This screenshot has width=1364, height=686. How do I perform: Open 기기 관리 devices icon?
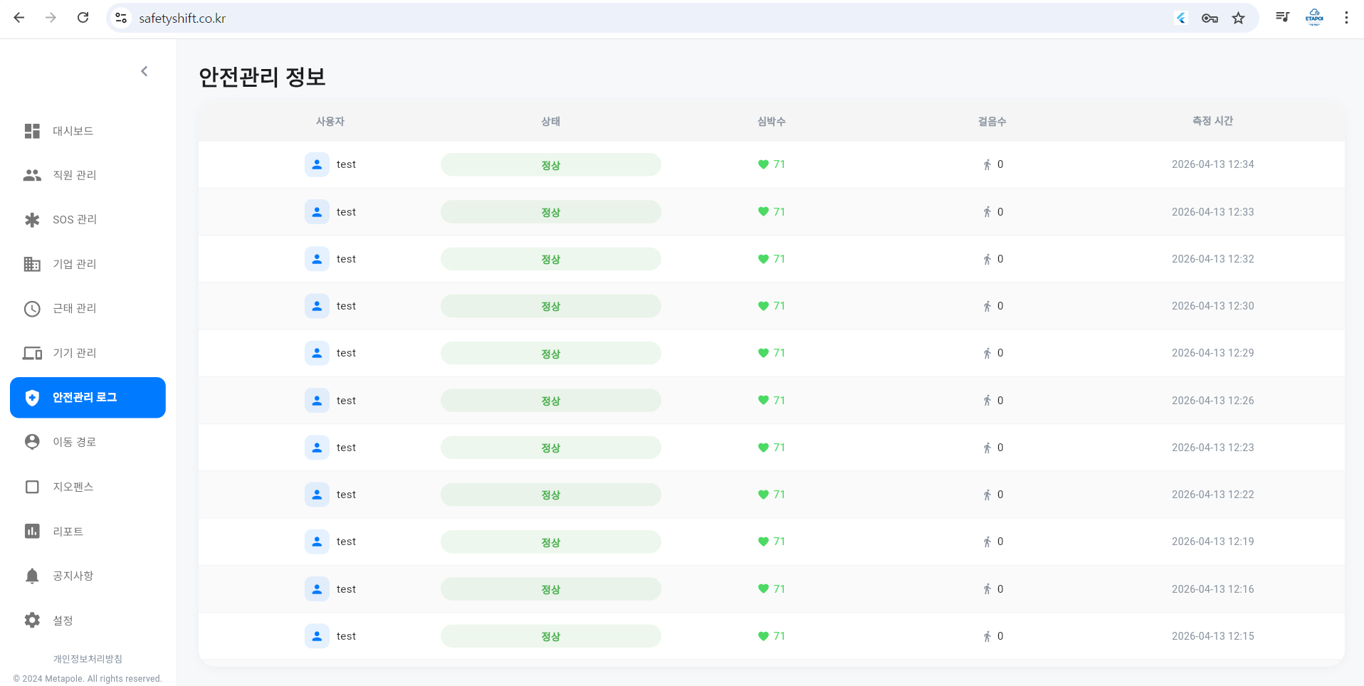point(32,353)
